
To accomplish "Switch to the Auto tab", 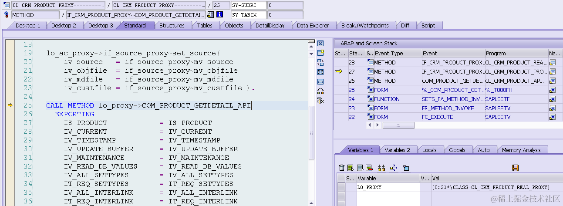I will (484, 150).
